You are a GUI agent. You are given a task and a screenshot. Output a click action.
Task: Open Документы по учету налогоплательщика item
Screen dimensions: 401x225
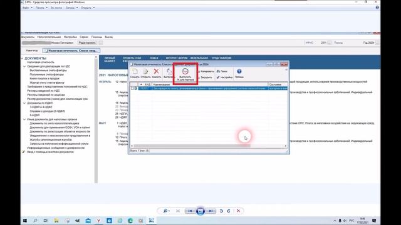click(55, 124)
